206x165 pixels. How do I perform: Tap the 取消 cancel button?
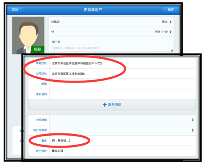(x=15, y=10)
